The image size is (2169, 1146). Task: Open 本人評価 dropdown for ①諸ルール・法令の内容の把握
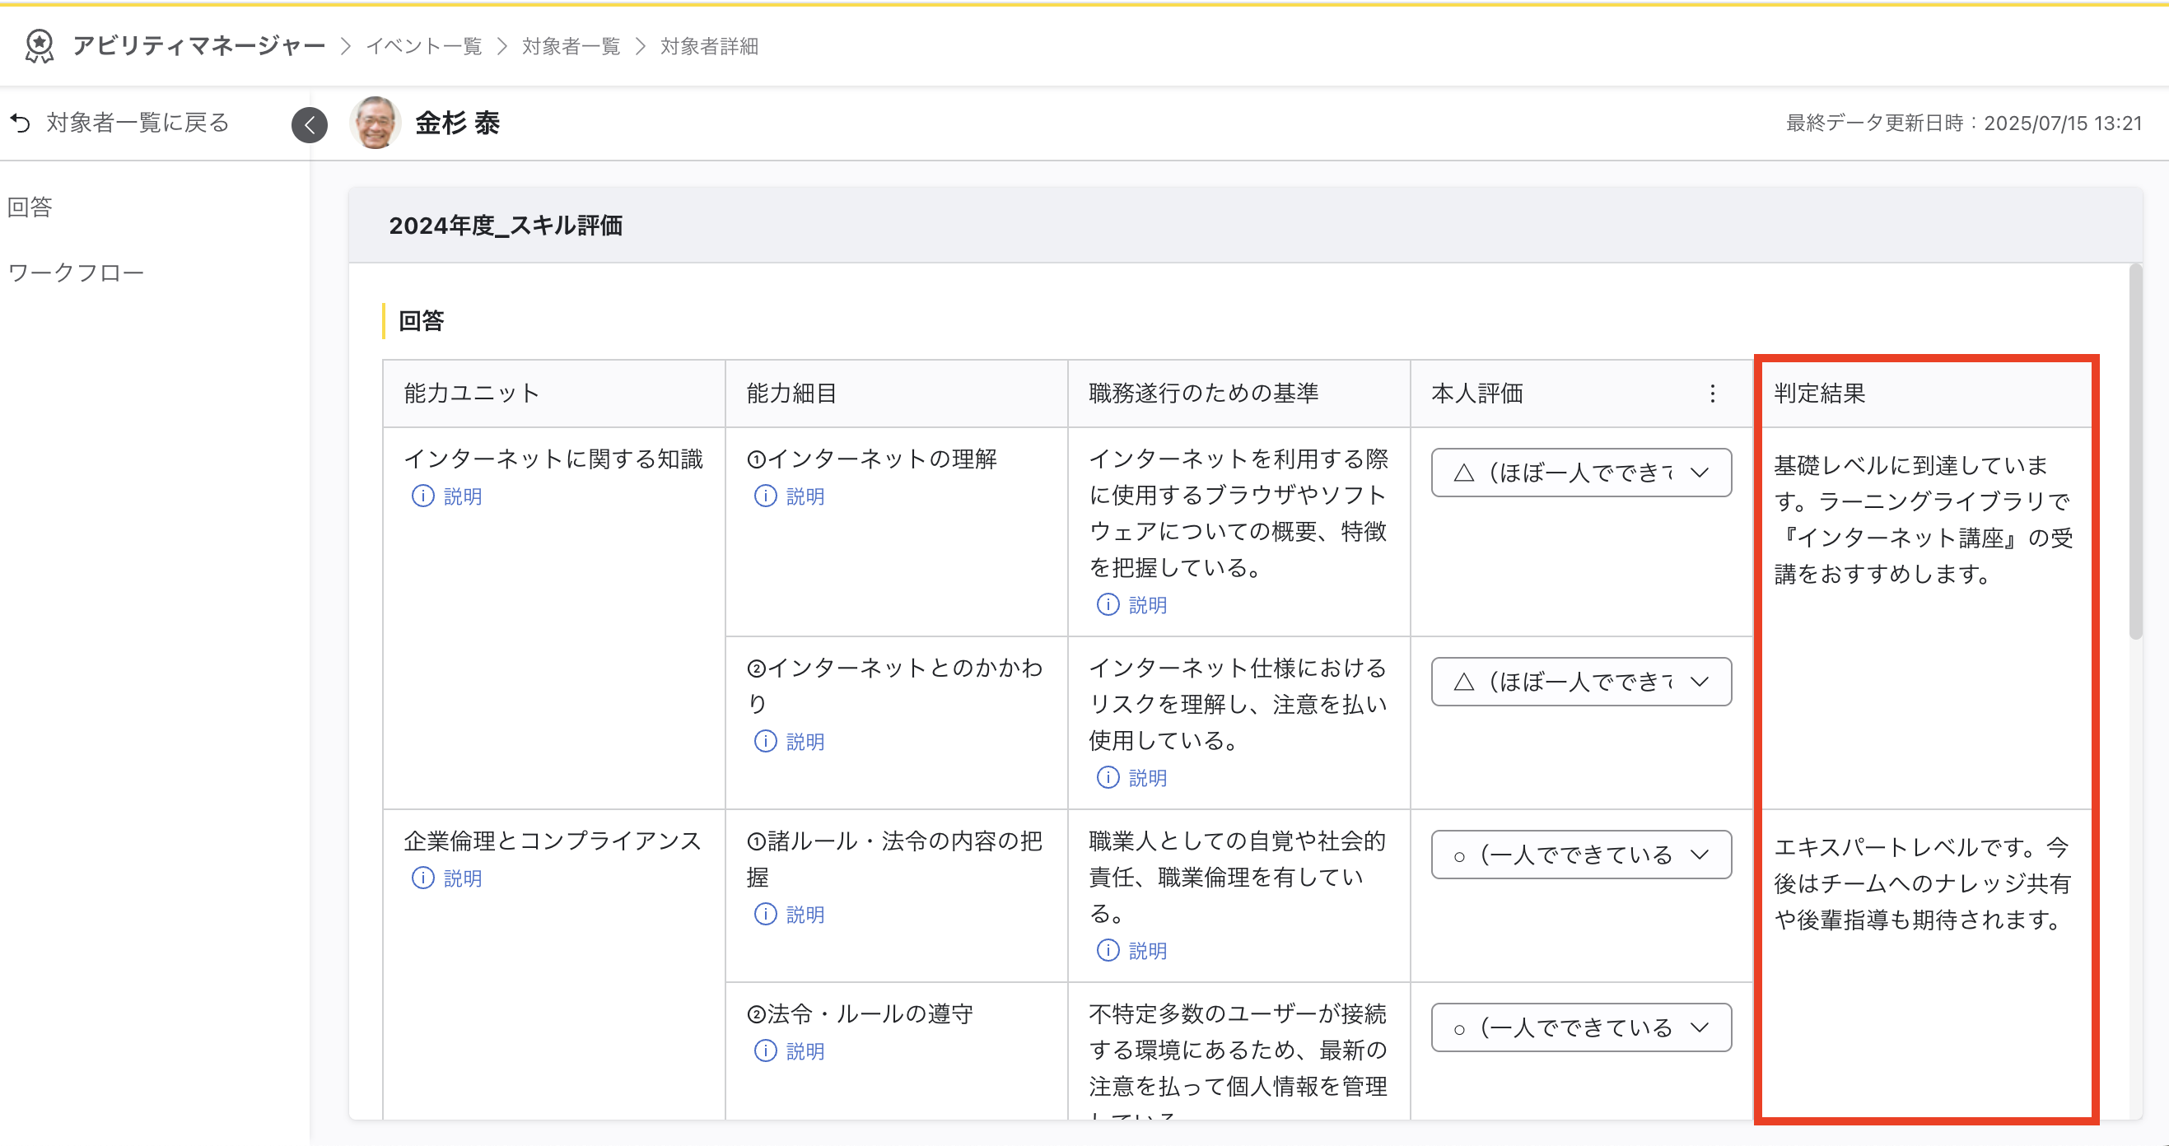[1580, 855]
